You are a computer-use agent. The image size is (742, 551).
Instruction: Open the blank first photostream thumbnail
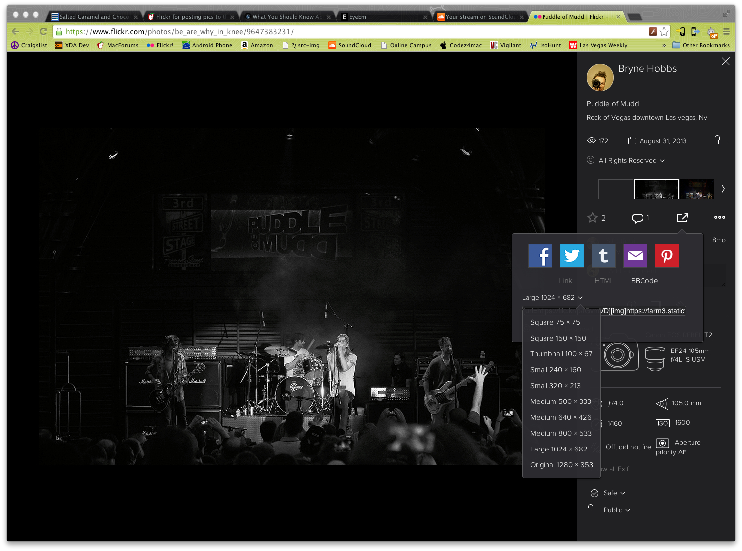point(615,189)
